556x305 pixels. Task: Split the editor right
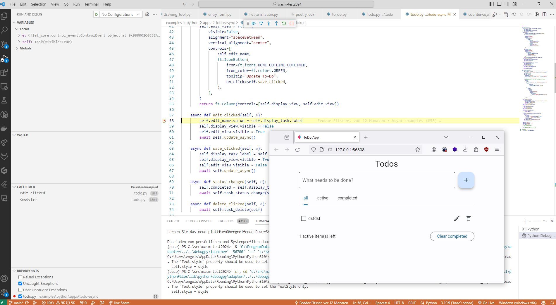coord(544,14)
